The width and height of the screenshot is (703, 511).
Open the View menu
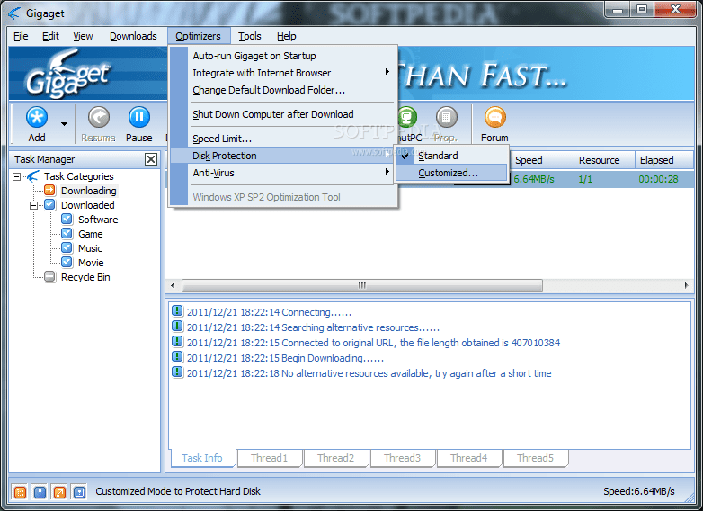coord(83,36)
